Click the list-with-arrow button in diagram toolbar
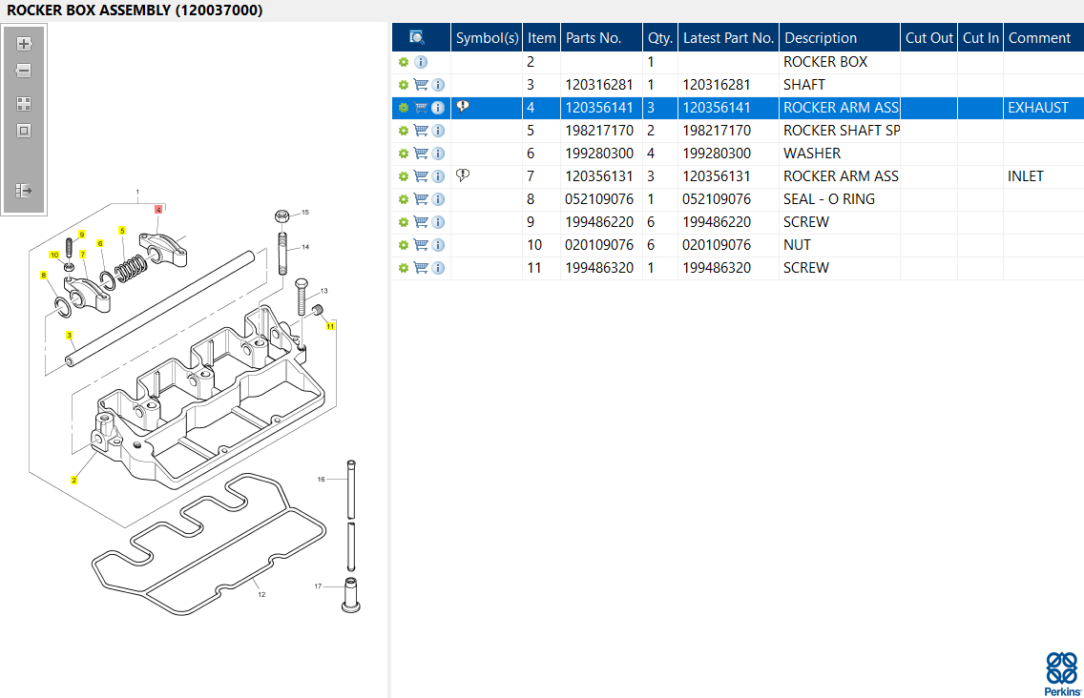The height and width of the screenshot is (698, 1084). tap(24, 191)
